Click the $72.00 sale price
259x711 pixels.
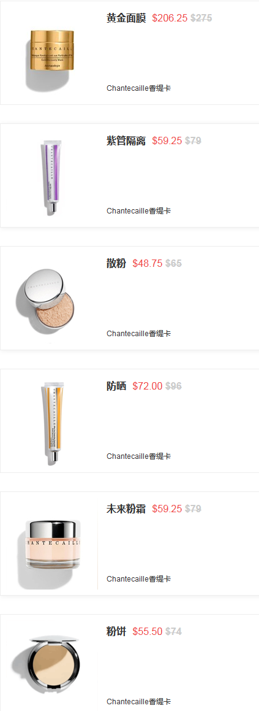pos(148,386)
